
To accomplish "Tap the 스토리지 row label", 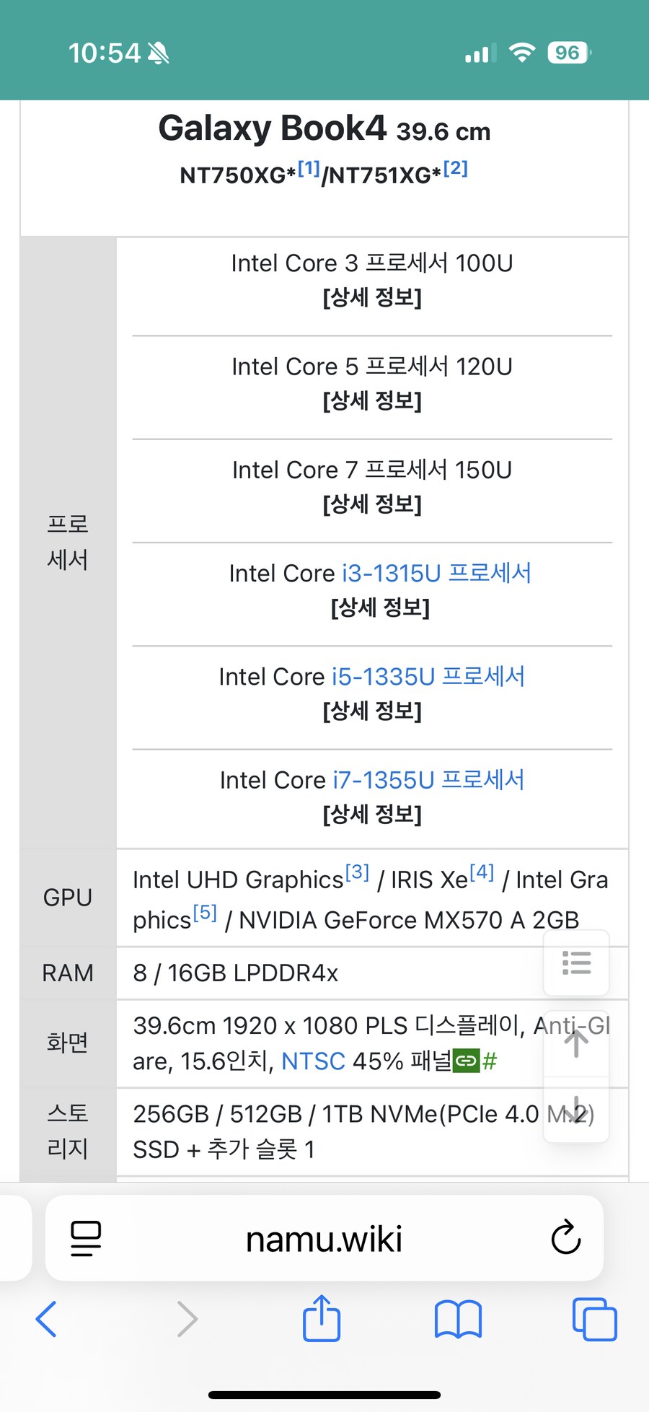I will click(68, 1131).
